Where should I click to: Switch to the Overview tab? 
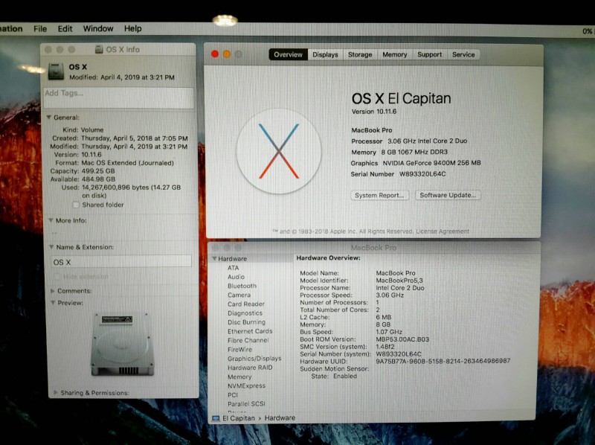point(289,54)
